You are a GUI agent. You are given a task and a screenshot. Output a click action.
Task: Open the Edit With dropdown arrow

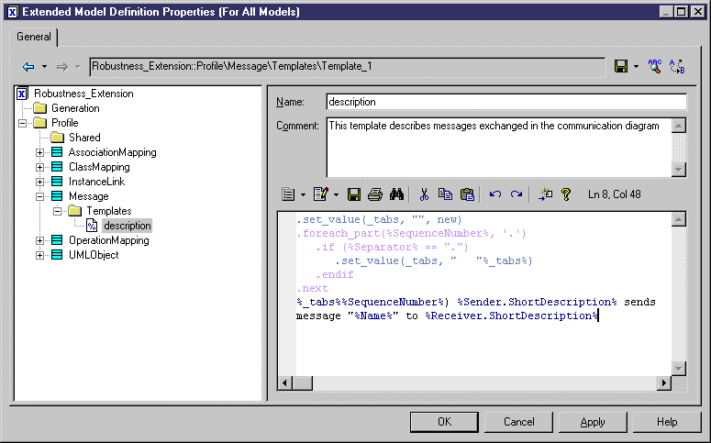pyautogui.click(x=336, y=194)
